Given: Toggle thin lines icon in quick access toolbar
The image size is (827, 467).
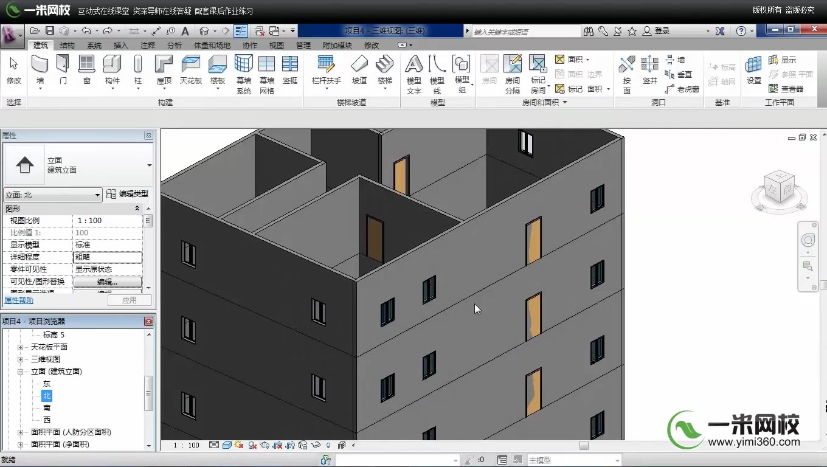Looking at the screenshot, I should (x=241, y=30).
